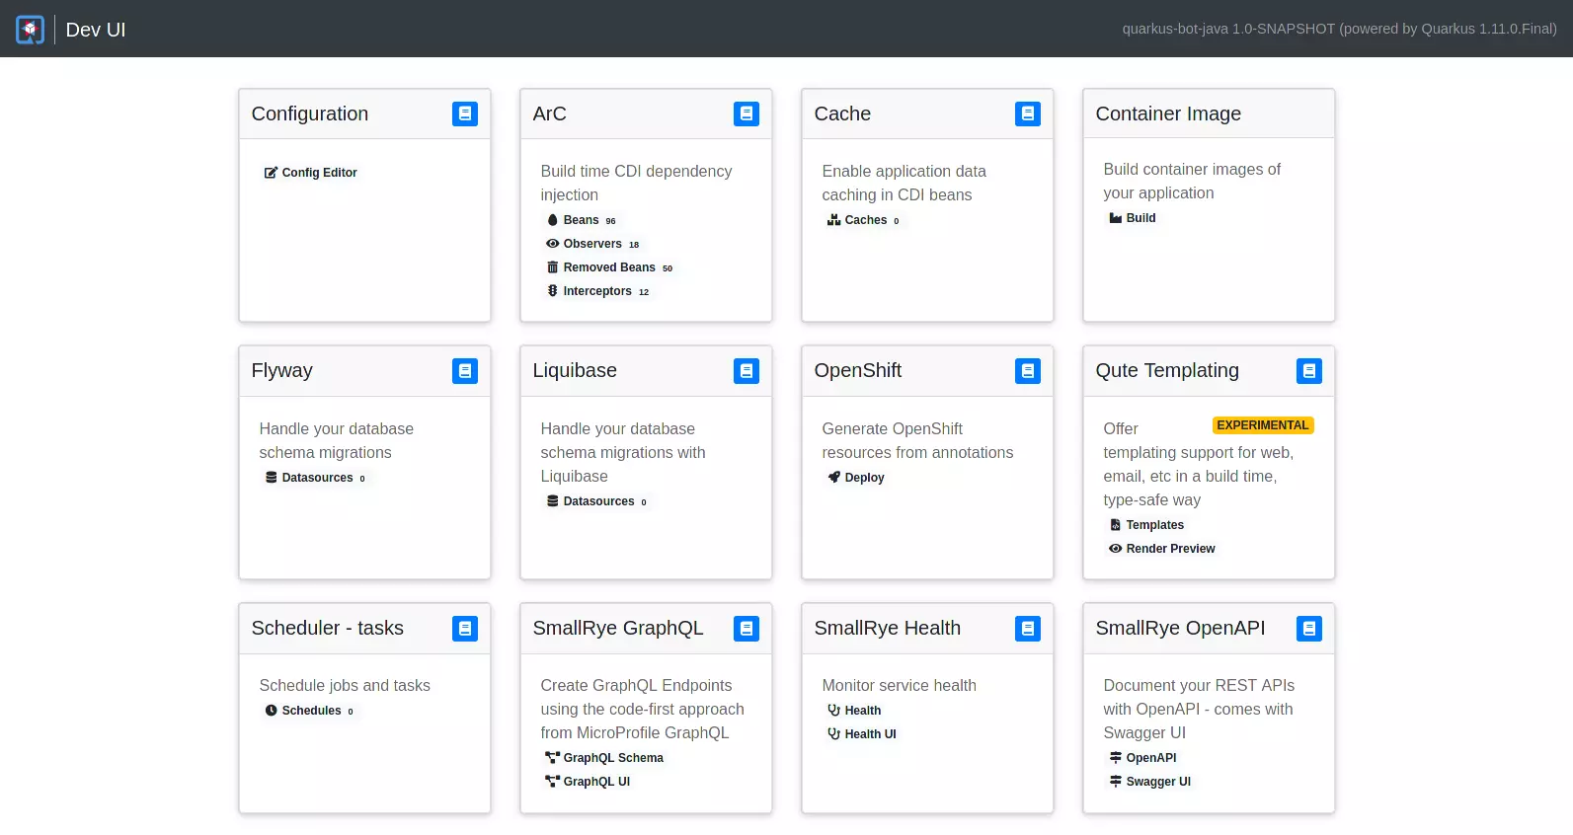Open the SmallRye Health guide icon
Image resolution: width=1573 pixels, height=835 pixels.
click(1027, 629)
